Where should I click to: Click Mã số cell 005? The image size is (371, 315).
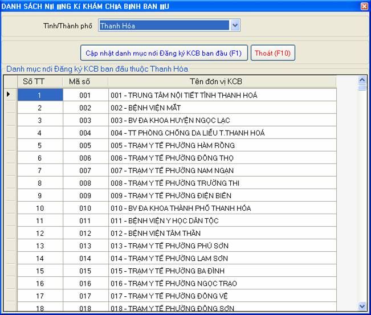(x=85, y=145)
